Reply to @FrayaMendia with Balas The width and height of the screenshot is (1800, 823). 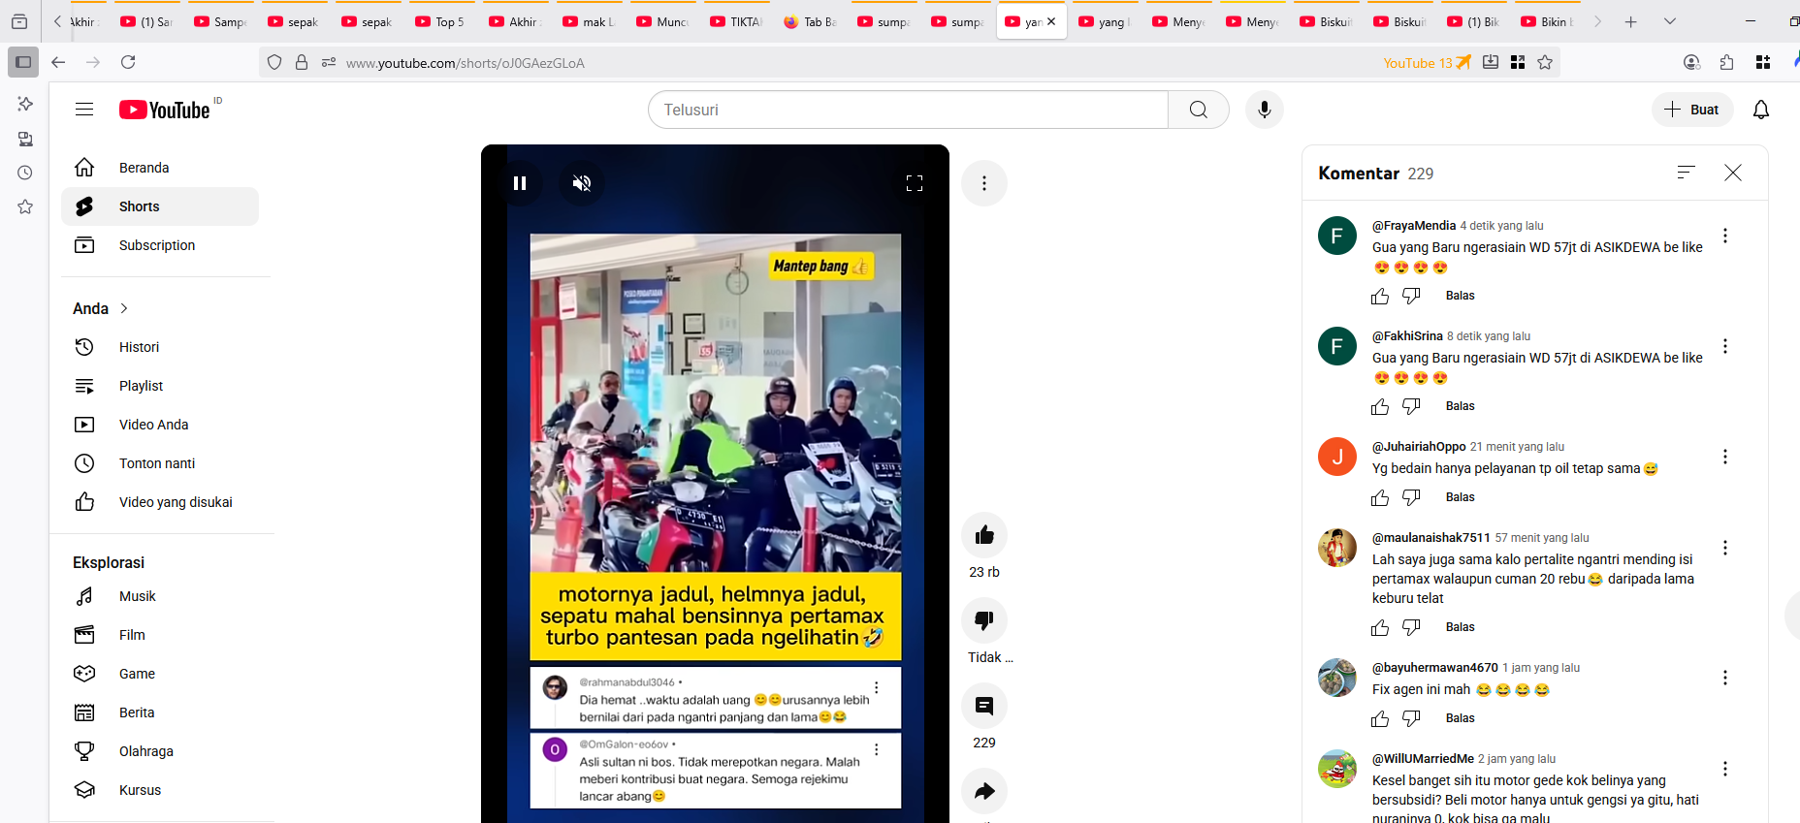pyautogui.click(x=1460, y=296)
